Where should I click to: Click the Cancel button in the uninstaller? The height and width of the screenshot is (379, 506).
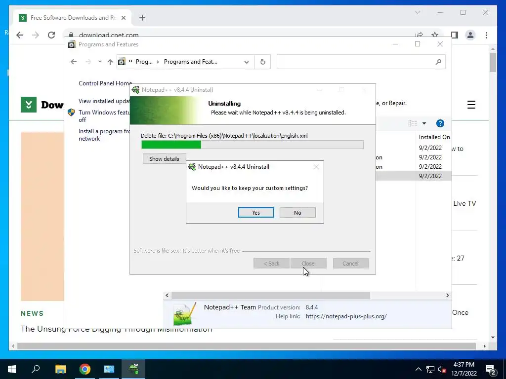pyautogui.click(x=351, y=264)
